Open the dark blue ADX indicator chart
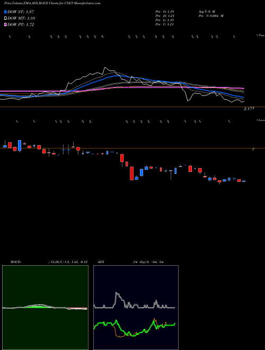This screenshot has height=350, width=265. point(136,308)
